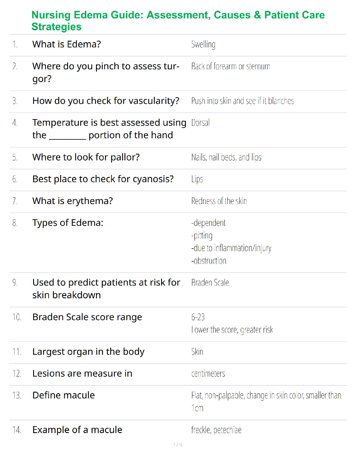Click the answer 'Back of forearm or sternum'
The image size is (356, 461).
230,66
